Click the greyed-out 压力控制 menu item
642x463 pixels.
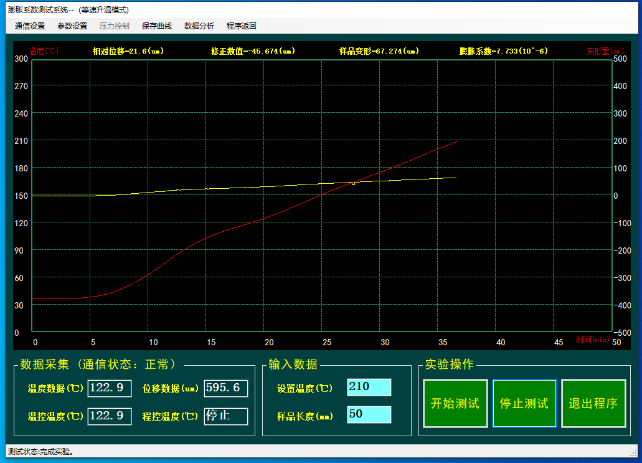pos(115,26)
